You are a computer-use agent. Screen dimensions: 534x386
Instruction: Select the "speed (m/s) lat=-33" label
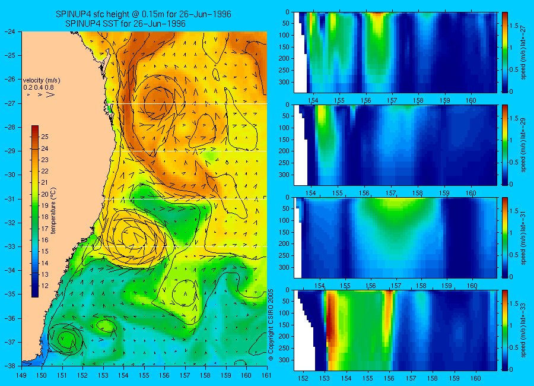pos(524,330)
